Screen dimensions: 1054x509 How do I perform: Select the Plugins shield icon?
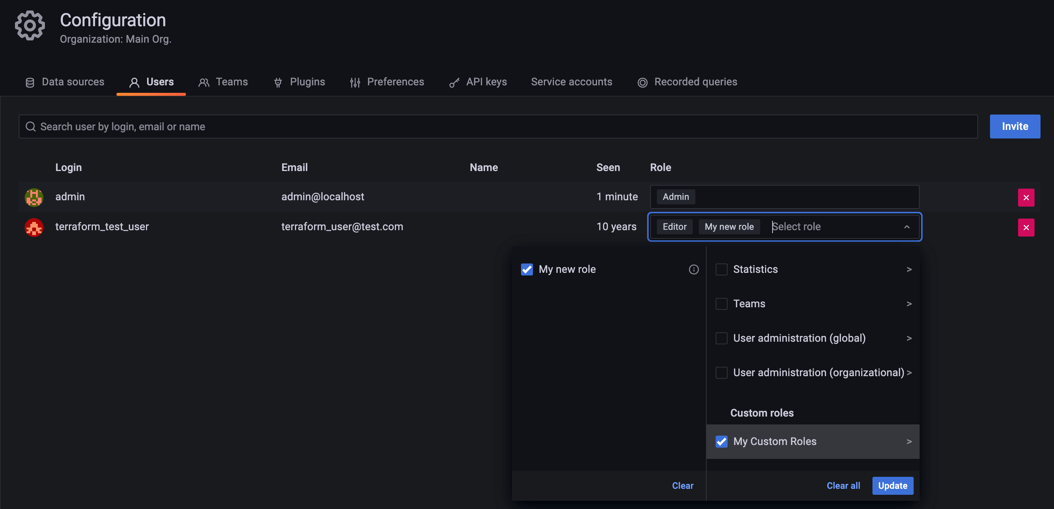278,82
